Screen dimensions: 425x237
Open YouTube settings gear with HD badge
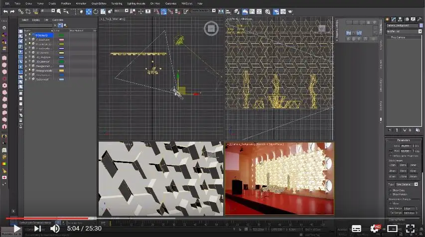click(x=375, y=229)
